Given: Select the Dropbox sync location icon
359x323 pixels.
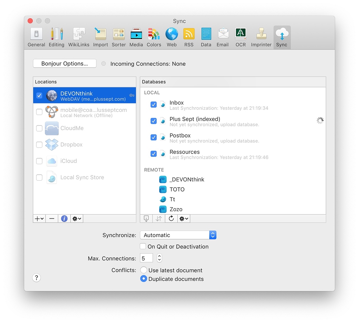Looking at the screenshot, I should [x=51, y=144].
